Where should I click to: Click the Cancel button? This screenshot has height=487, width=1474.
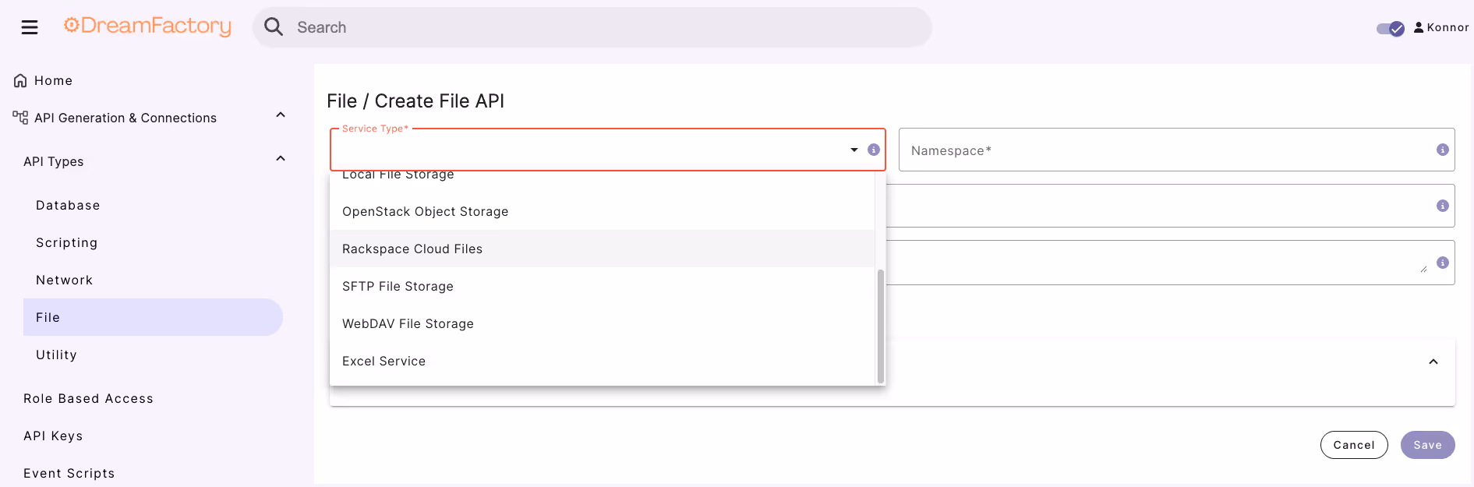[1354, 445]
